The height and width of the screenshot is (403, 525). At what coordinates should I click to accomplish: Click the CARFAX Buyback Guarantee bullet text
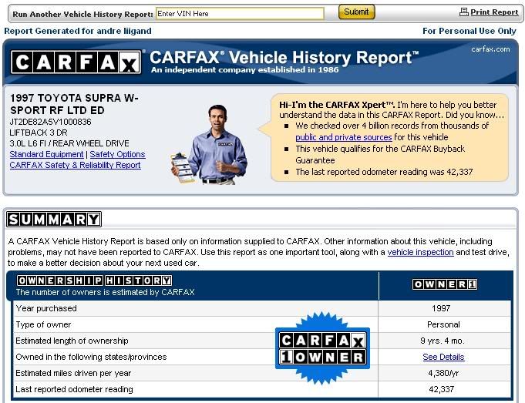click(x=380, y=154)
